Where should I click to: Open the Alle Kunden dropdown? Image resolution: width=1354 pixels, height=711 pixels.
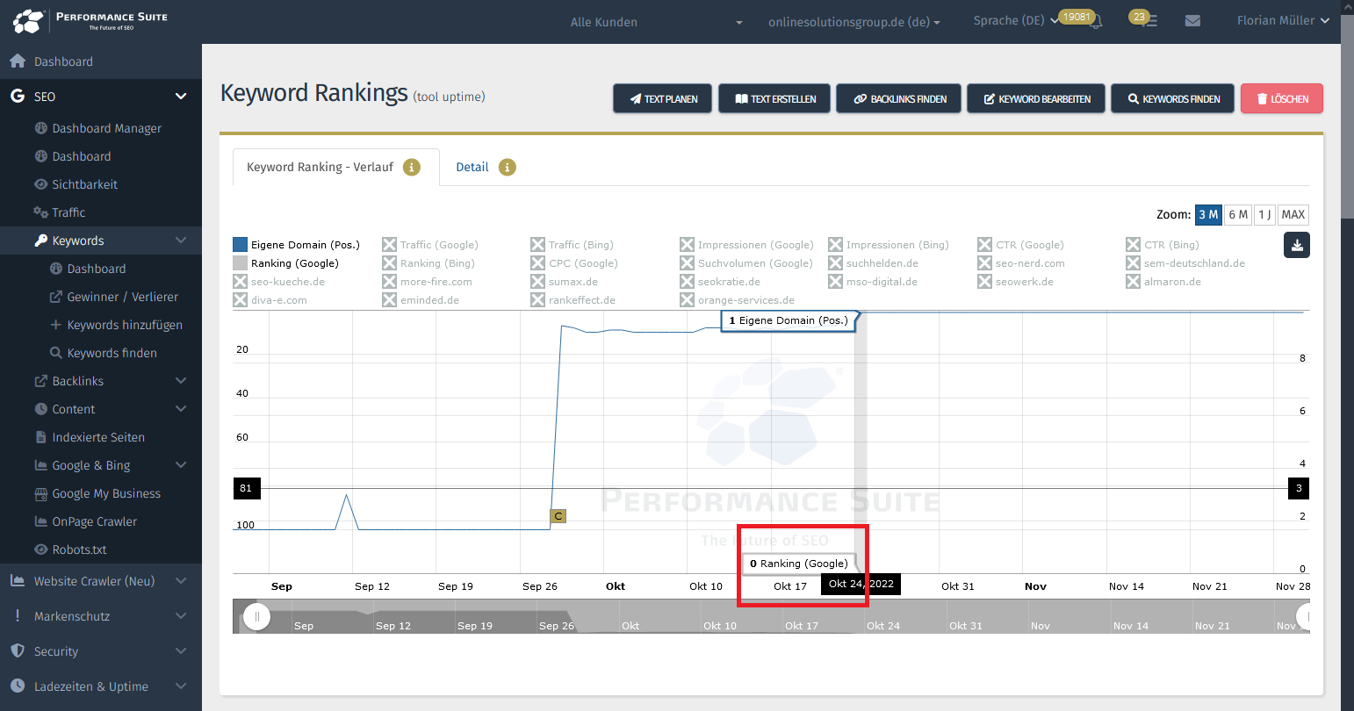[656, 22]
